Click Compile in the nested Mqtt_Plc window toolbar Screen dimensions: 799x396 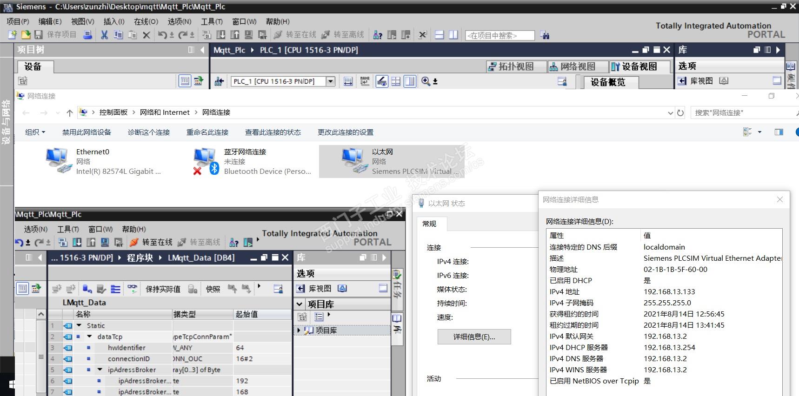[63, 242]
